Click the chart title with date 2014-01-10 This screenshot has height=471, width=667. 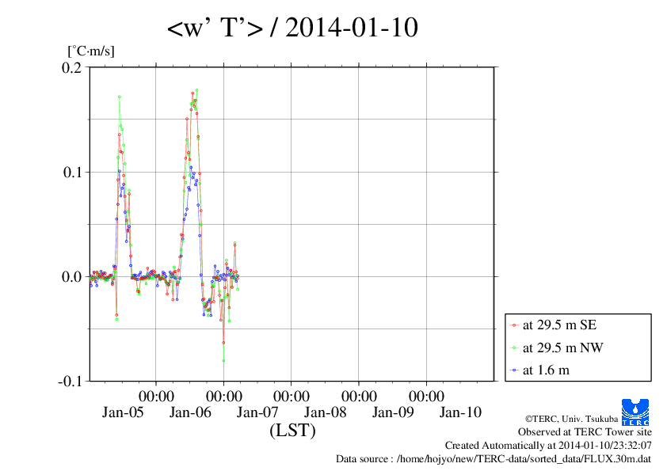(x=292, y=29)
